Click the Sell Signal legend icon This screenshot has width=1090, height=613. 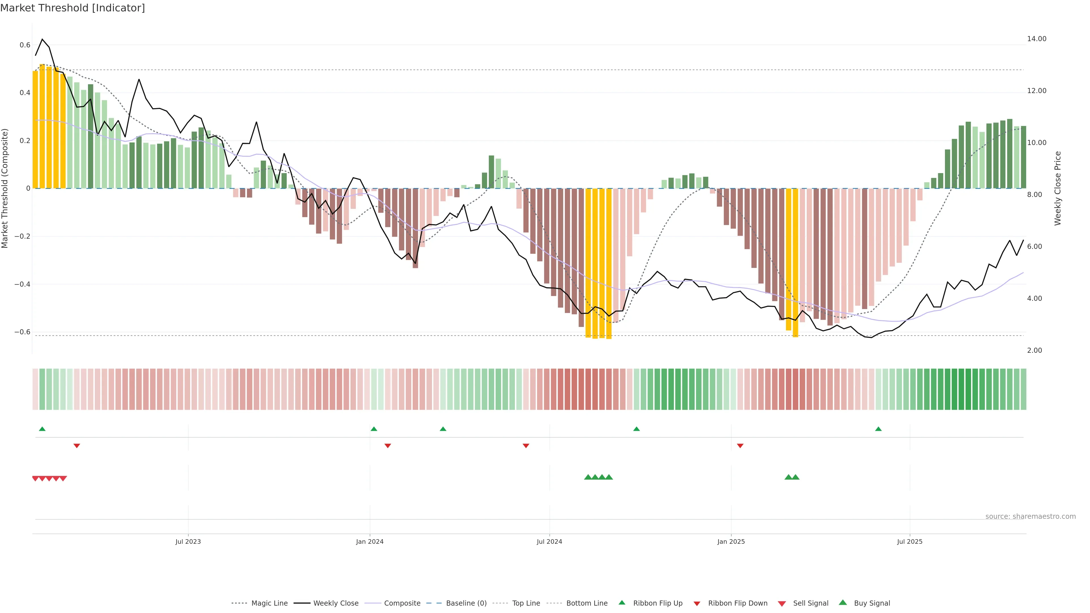(781, 603)
